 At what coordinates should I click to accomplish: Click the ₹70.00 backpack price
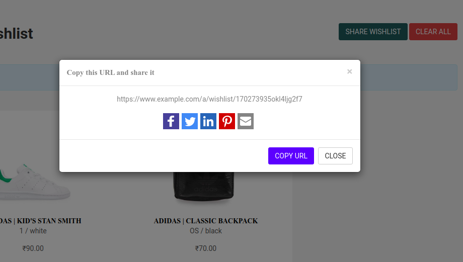pyautogui.click(x=206, y=248)
